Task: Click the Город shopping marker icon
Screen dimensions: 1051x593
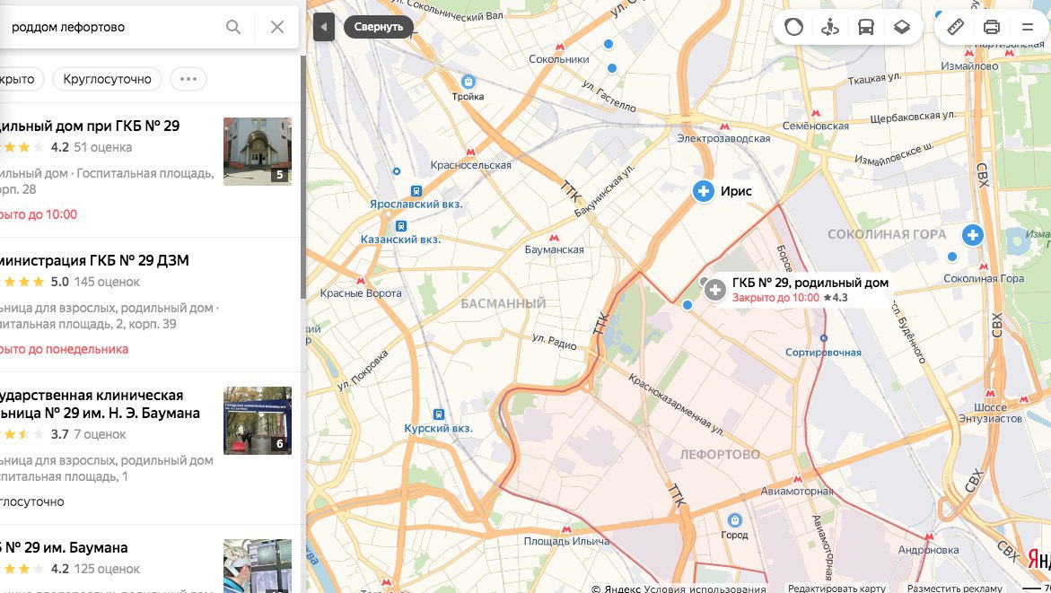Action: coord(735,520)
